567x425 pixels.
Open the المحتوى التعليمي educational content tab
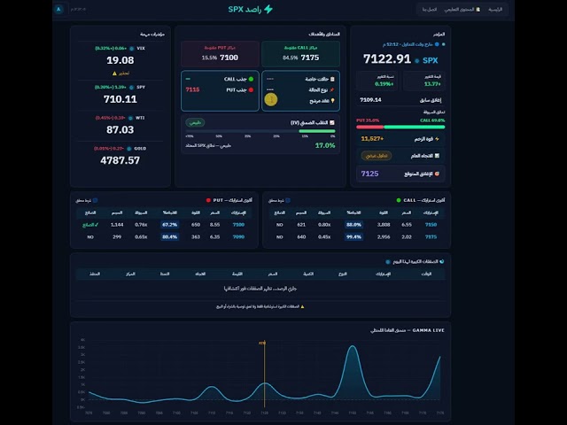coord(460,10)
